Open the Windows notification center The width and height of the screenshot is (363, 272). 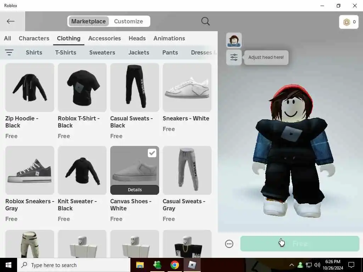[351, 265]
